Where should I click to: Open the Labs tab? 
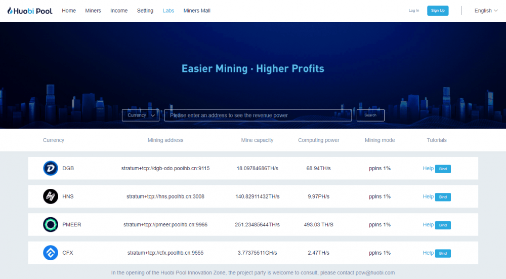pos(168,11)
